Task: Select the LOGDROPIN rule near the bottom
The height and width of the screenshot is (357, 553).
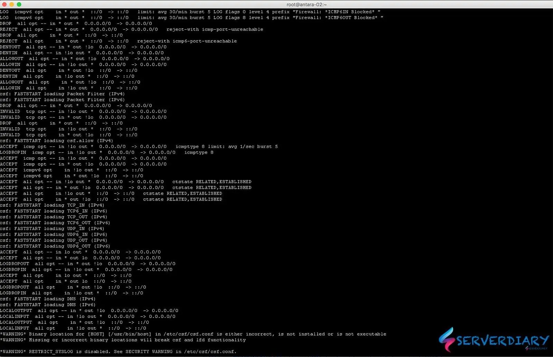Action: tap(69, 293)
